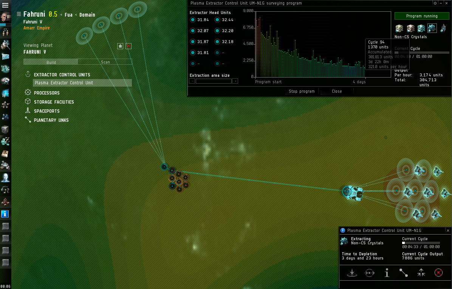Open the cube assets icon in sidebar
The image size is (452, 289).
coord(5,129)
